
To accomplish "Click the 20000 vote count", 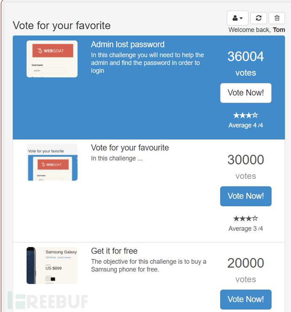I will click(x=245, y=263).
